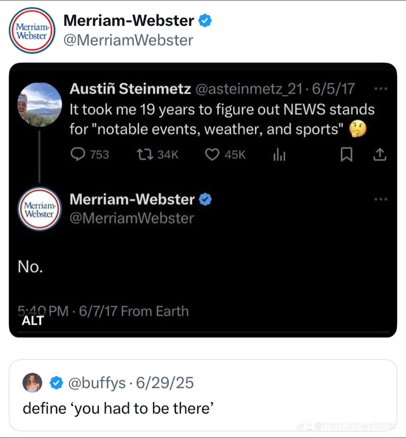
Task: Click verified badge next to top Merriam-Webster name
Action: [205, 21]
